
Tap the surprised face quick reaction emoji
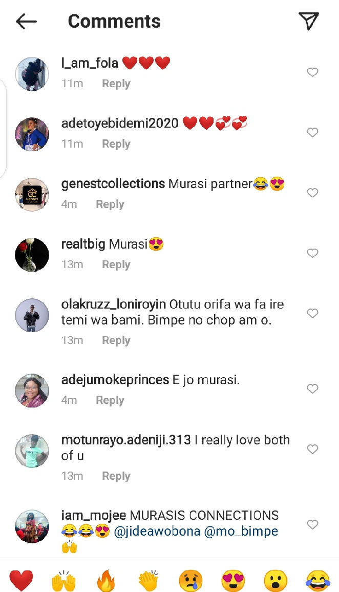[x=276, y=581]
